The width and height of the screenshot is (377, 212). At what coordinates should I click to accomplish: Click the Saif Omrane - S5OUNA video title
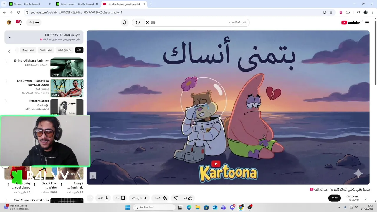pyautogui.click(x=33, y=83)
